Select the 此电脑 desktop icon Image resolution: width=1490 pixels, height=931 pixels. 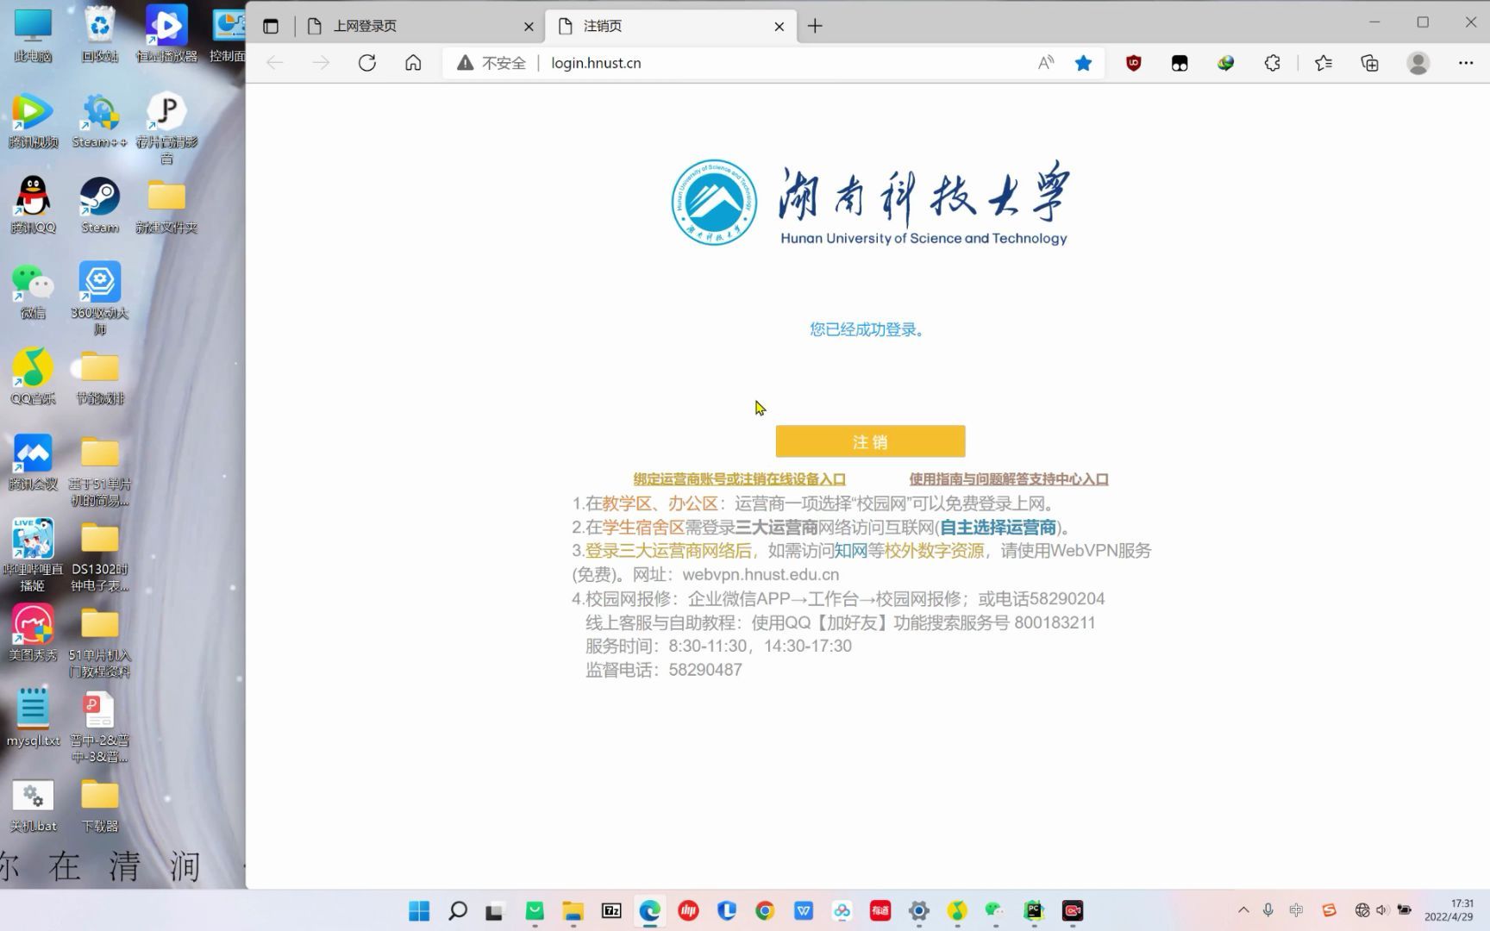coord(33,36)
